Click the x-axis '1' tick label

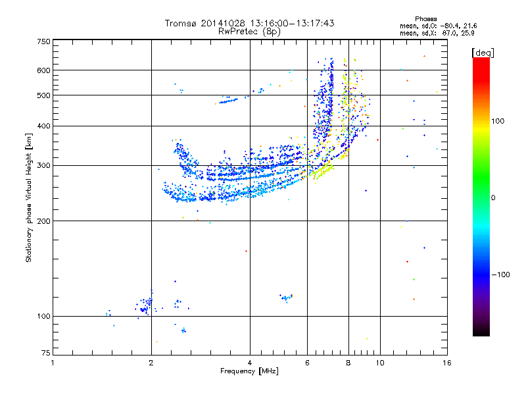53,363
